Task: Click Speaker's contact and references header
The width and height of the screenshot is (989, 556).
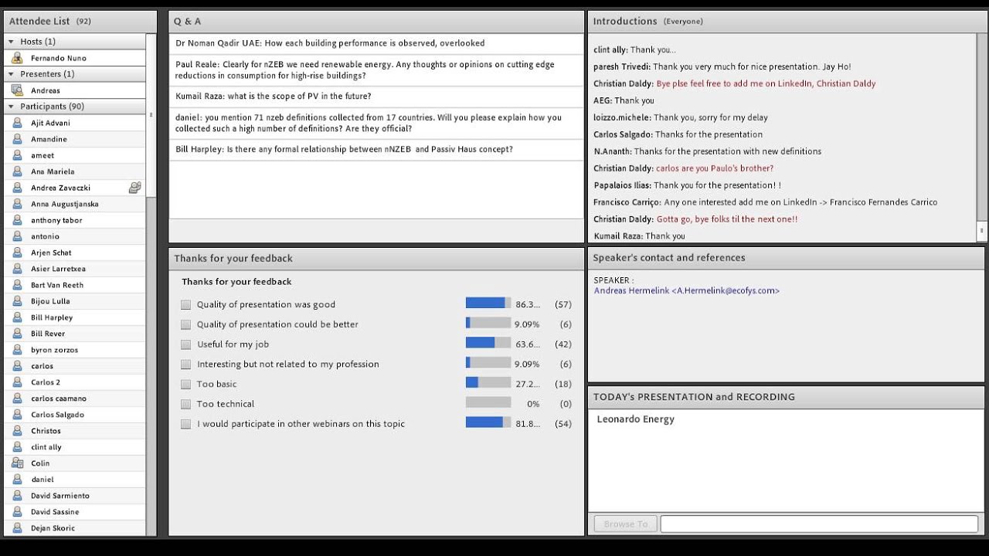Action: click(787, 258)
